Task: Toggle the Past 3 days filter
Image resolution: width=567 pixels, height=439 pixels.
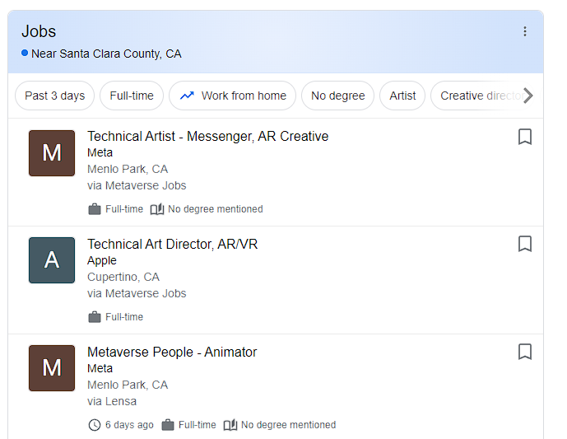Action: 55,96
